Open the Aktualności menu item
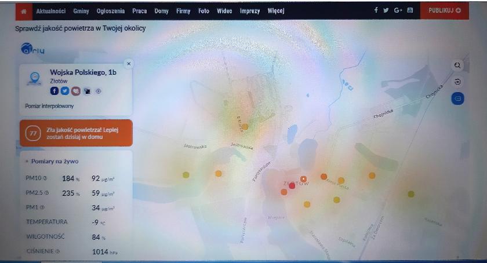Image resolution: width=487 pixels, height=263 pixels. pyautogui.click(x=50, y=11)
